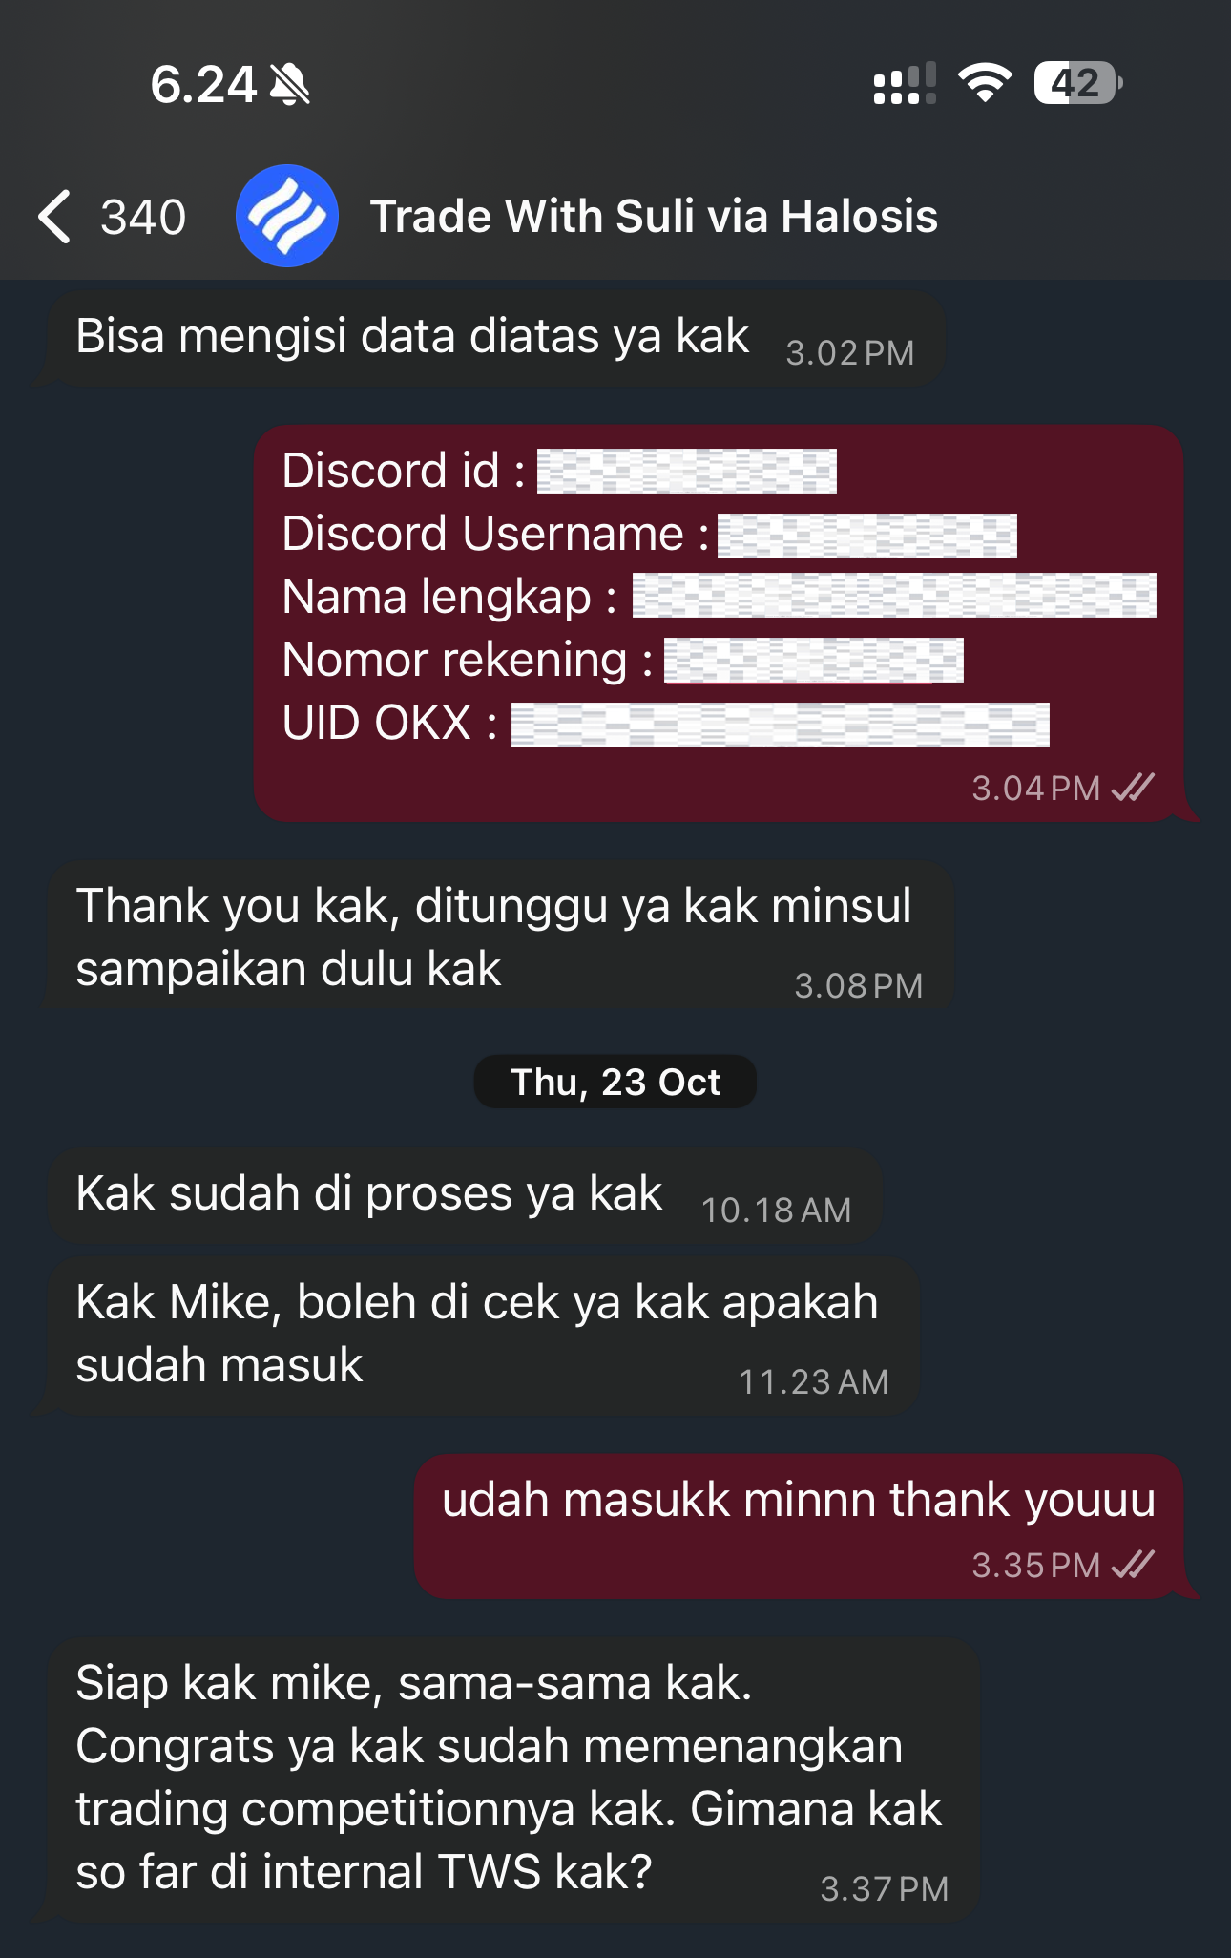The image size is (1231, 1958).
Task: Tap double-check read receipt on 3.04 PM message
Action: 1134,788
